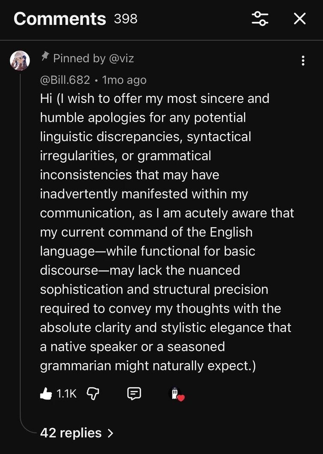The image size is (323, 454).
Task: Open the pinned comment's three-dot menu
Action: pyautogui.click(x=303, y=60)
